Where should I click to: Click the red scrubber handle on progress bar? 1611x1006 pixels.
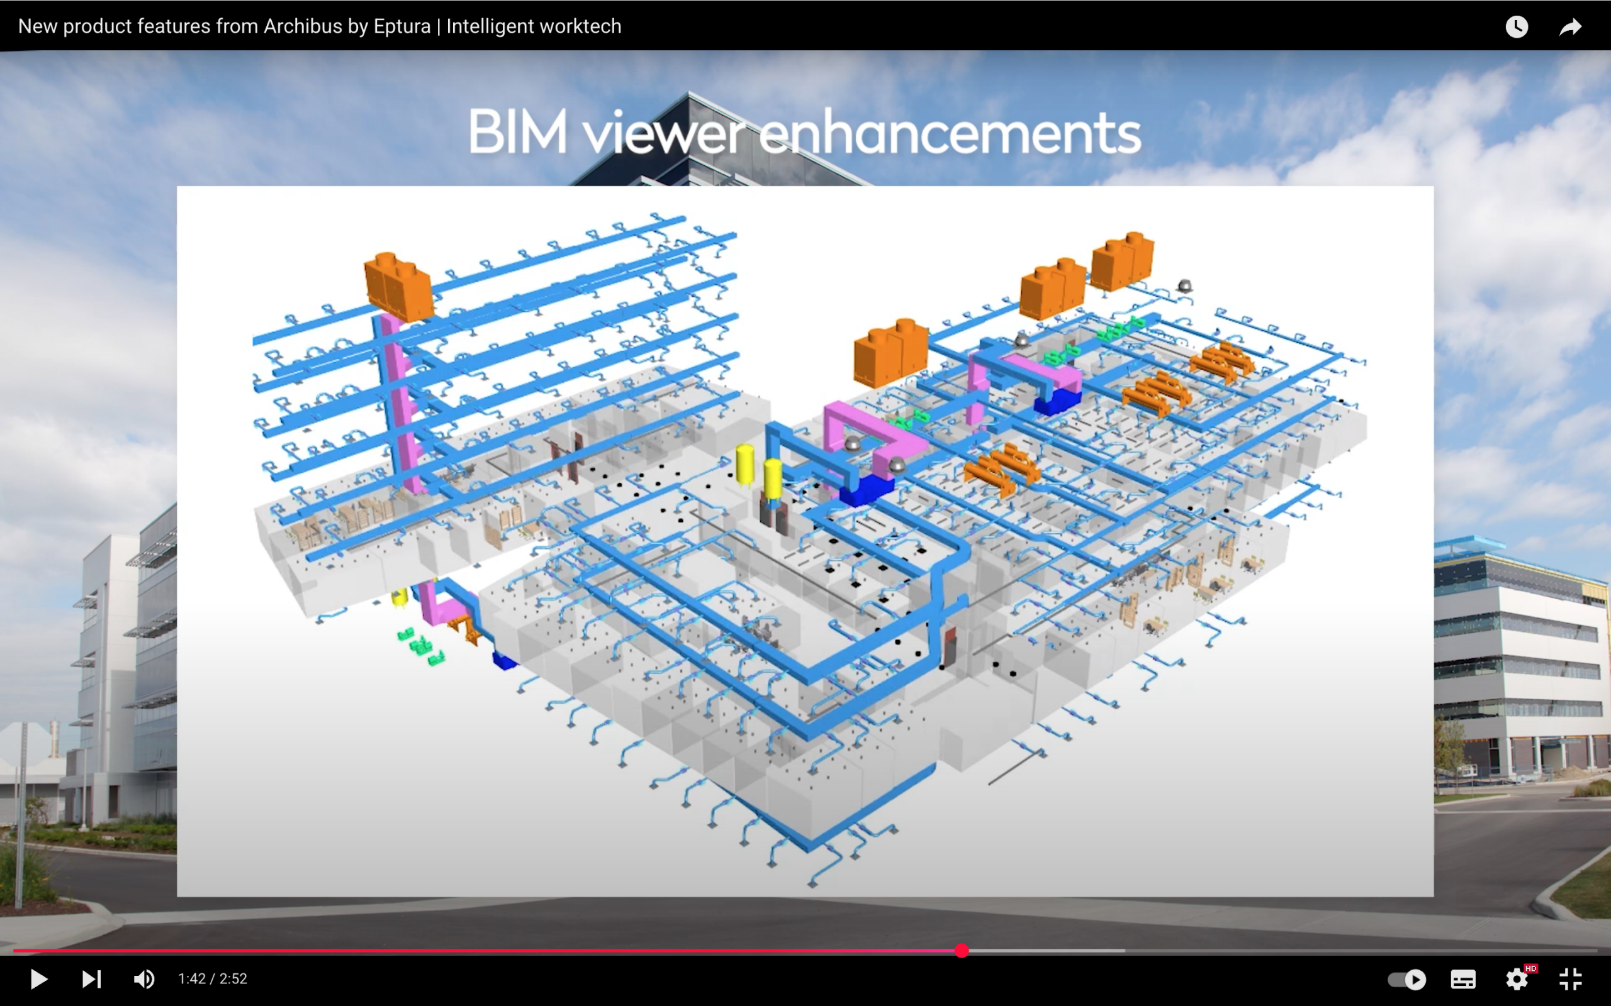(x=962, y=951)
